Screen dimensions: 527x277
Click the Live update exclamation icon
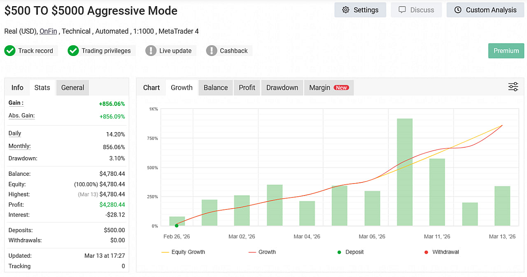[151, 51]
